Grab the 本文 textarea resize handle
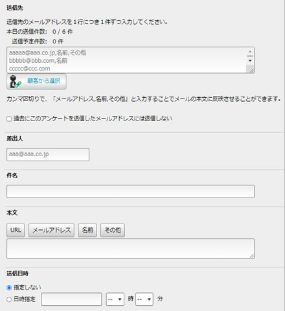Image resolution: width=285 pixels, height=311 pixels. pos(251,256)
